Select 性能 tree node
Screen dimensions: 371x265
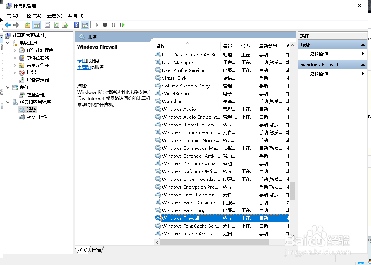click(x=31, y=72)
